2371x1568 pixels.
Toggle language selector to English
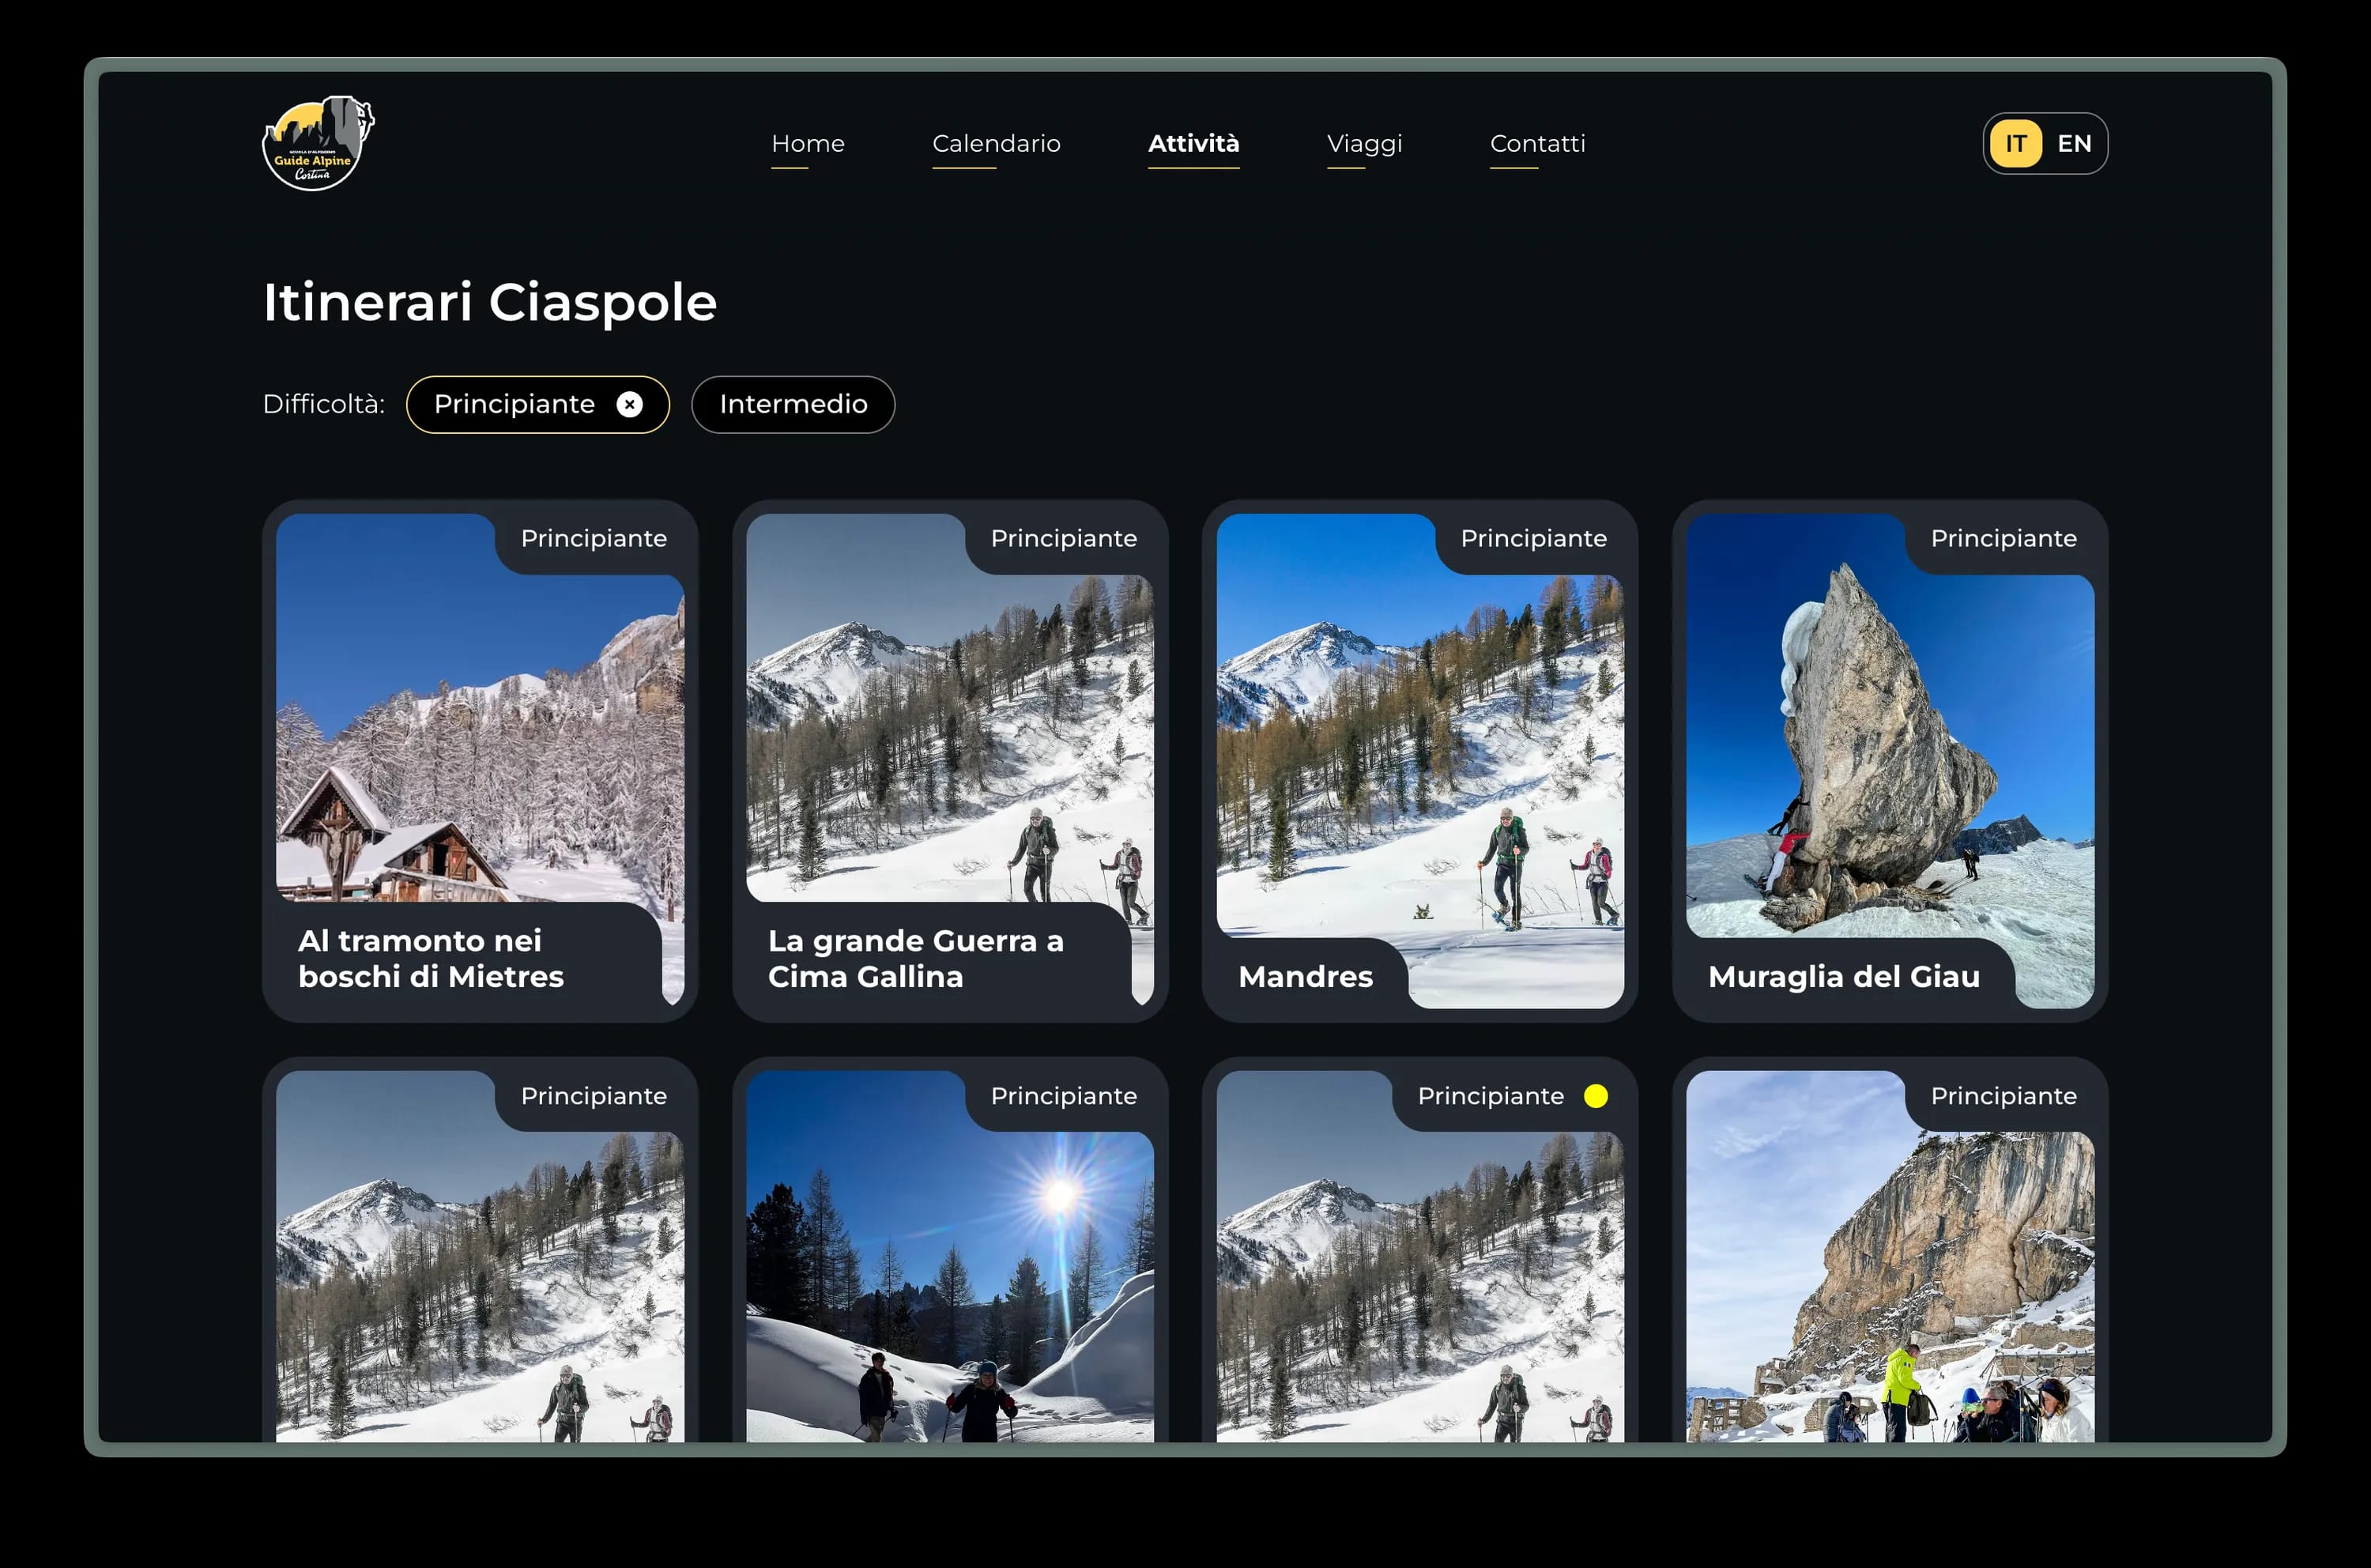2073,143
